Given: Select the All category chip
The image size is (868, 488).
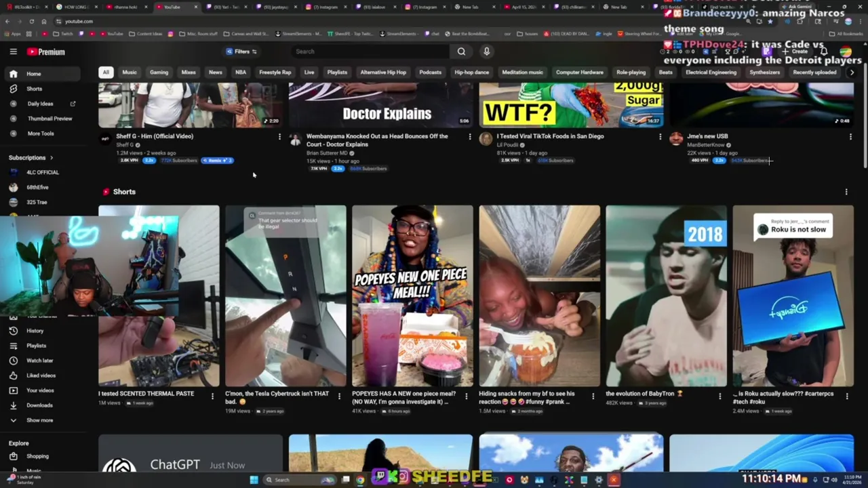Looking at the screenshot, I should [106, 73].
